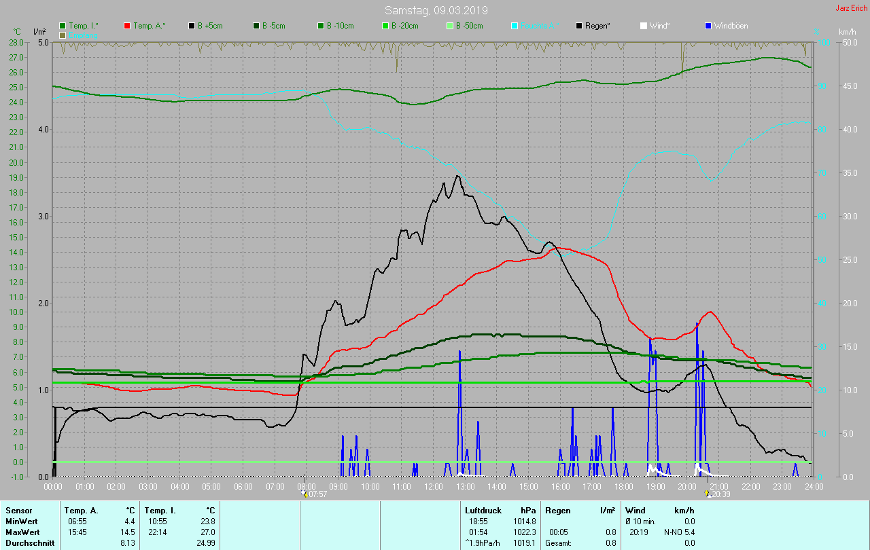Toggle the blue Windböen legend square

pyautogui.click(x=709, y=26)
